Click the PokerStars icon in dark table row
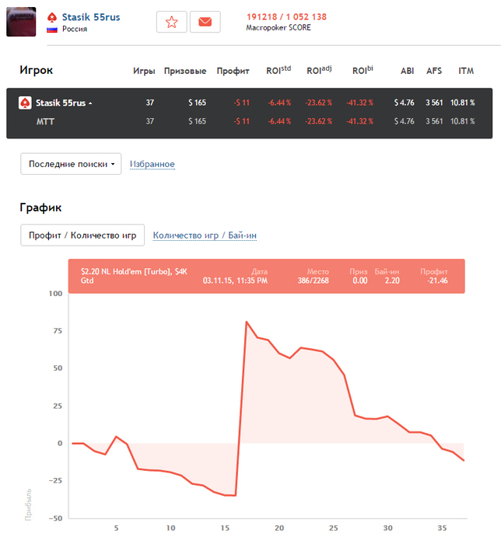The width and height of the screenshot is (501, 544). pyautogui.click(x=25, y=103)
